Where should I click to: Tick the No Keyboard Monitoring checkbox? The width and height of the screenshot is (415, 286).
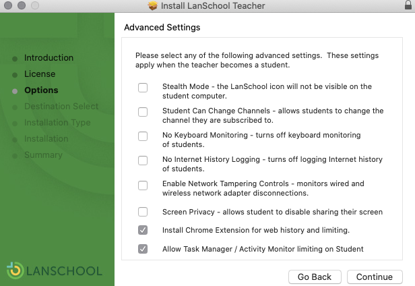[143, 136]
